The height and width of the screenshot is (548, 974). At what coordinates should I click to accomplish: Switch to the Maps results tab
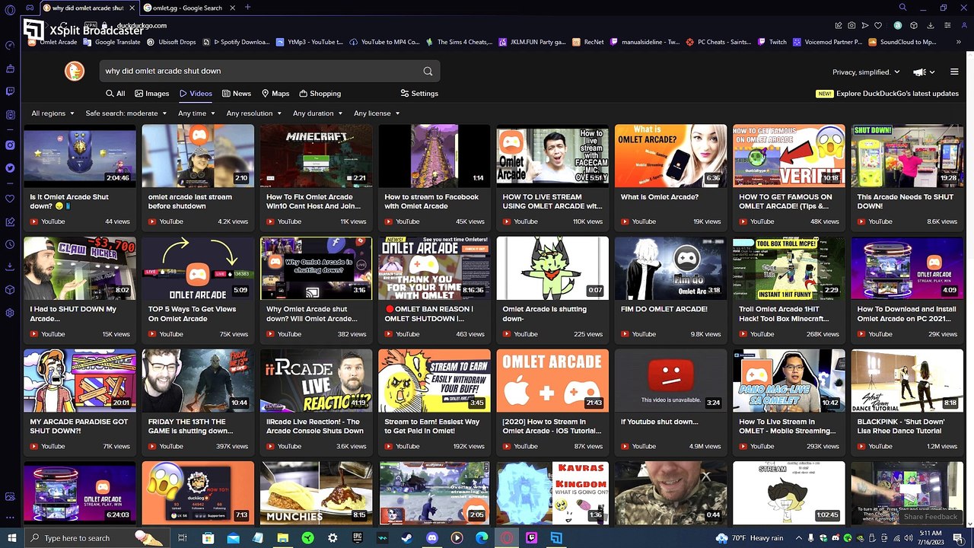275,94
